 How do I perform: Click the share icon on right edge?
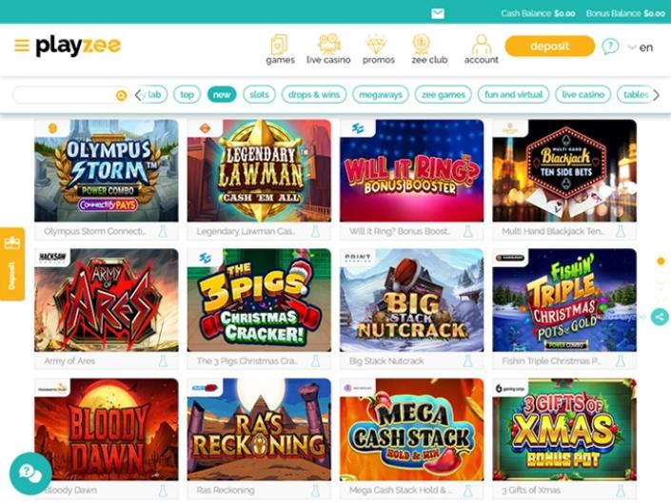(660, 317)
